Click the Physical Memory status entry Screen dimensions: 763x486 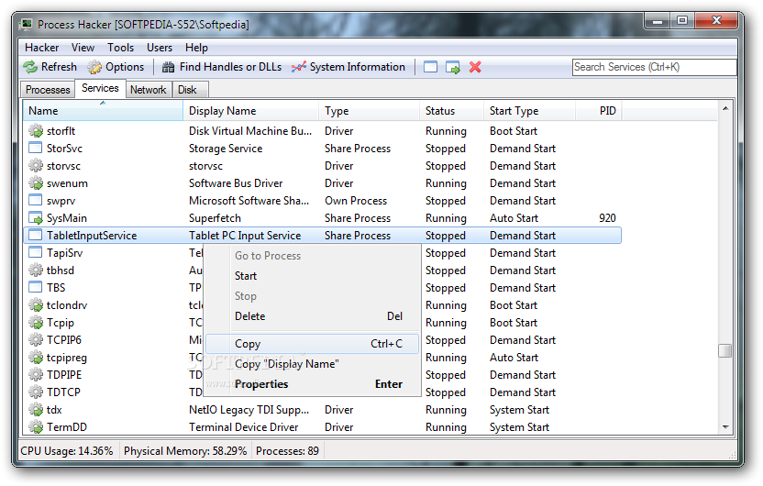pyautogui.click(x=185, y=451)
